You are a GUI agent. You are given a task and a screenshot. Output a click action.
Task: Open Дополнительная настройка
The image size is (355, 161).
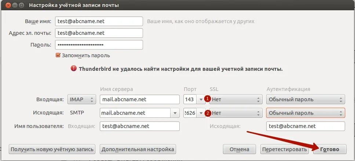pos(138,149)
